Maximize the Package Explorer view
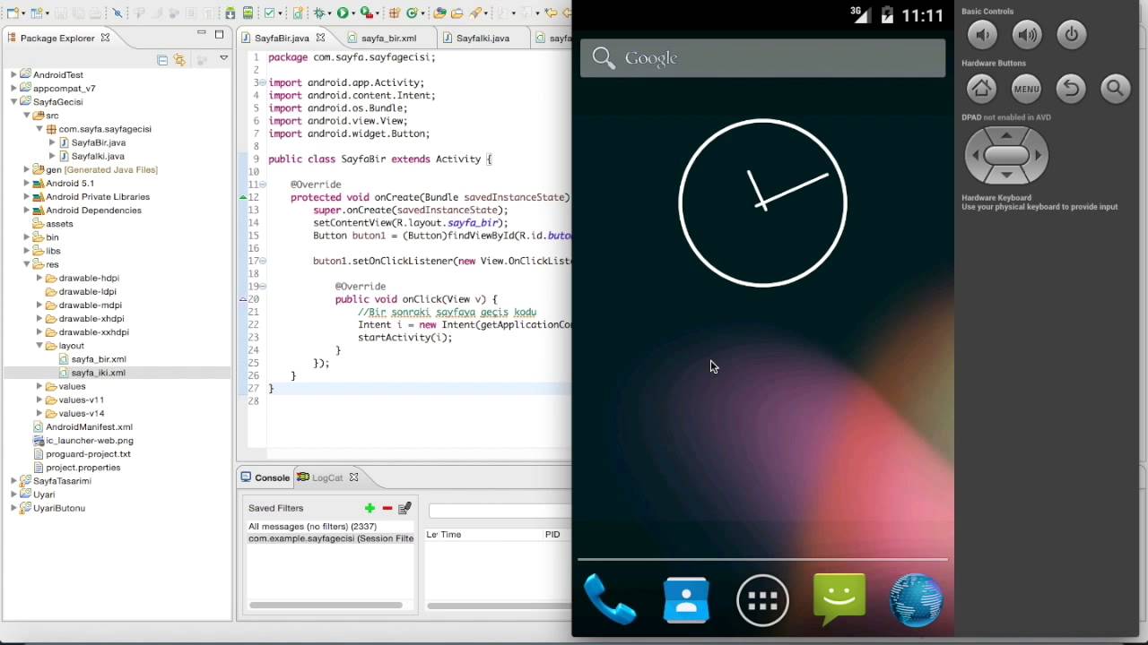1148x645 pixels. (219, 35)
